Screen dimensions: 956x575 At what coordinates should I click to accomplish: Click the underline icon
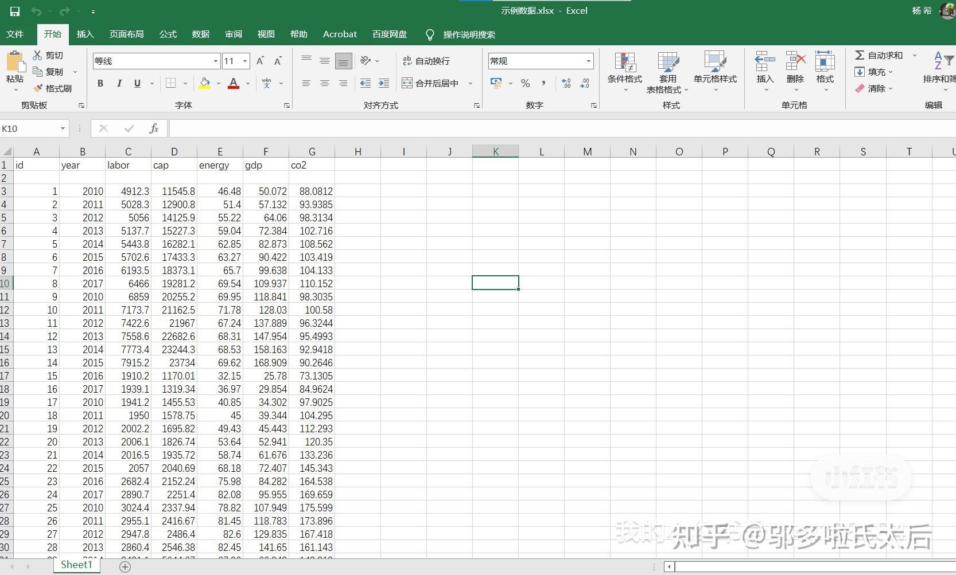click(137, 83)
